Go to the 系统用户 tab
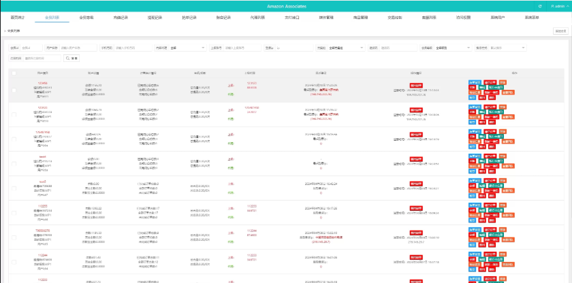The image size is (572, 283). coord(498,18)
